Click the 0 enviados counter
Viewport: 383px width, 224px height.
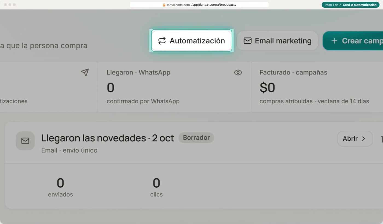(x=60, y=187)
